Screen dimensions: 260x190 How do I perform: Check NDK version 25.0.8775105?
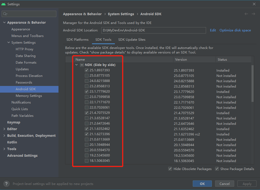pos(86,76)
